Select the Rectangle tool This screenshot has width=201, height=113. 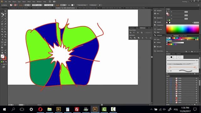[x=5, y=19]
